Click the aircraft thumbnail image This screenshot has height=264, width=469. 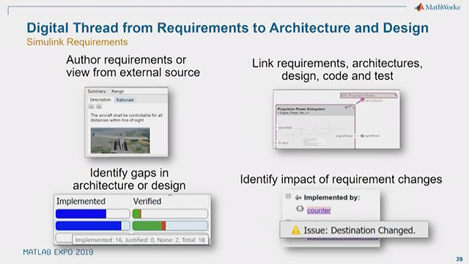pos(120,140)
